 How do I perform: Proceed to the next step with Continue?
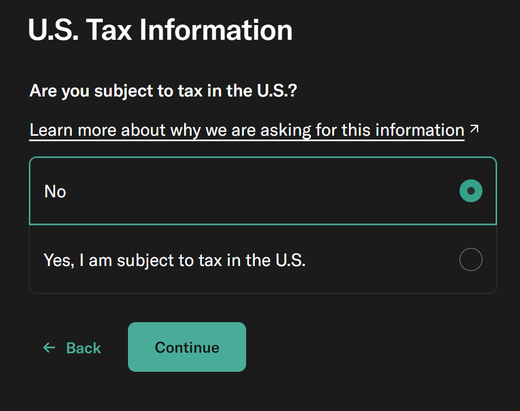pyautogui.click(x=187, y=347)
